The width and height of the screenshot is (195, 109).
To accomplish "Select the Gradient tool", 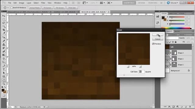I will pyautogui.click(x=4, y=55).
